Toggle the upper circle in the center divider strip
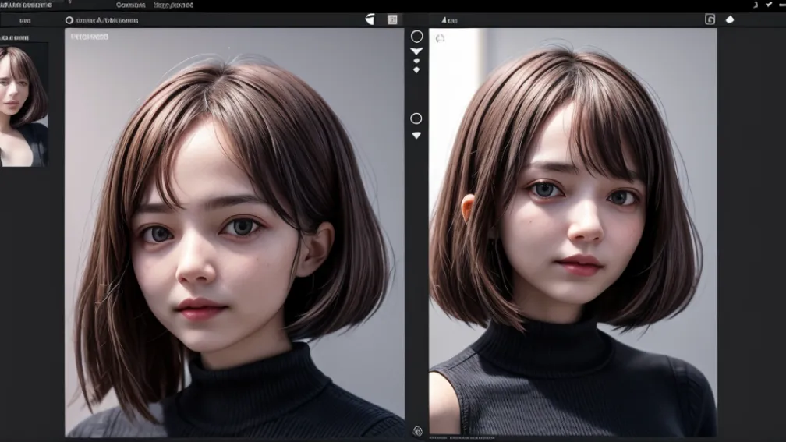 point(416,37)
